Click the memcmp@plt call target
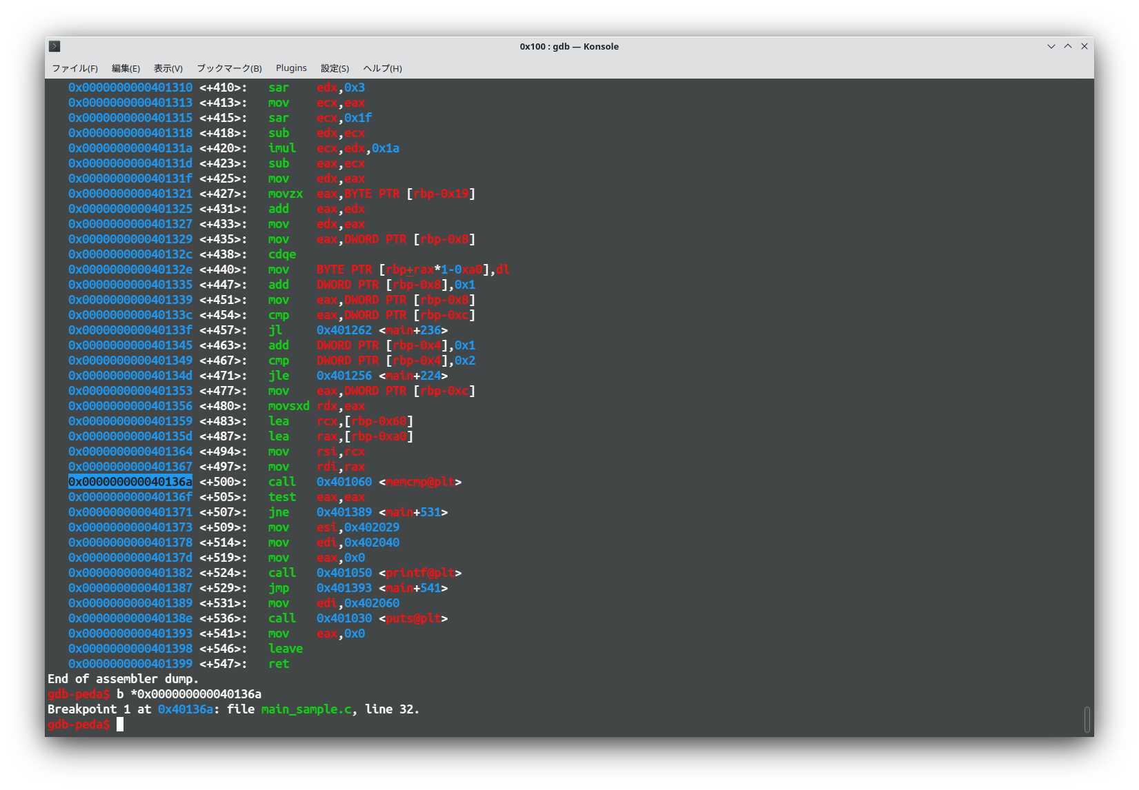This screenshot has width=1139, height=790. click(x=419, y=482)
